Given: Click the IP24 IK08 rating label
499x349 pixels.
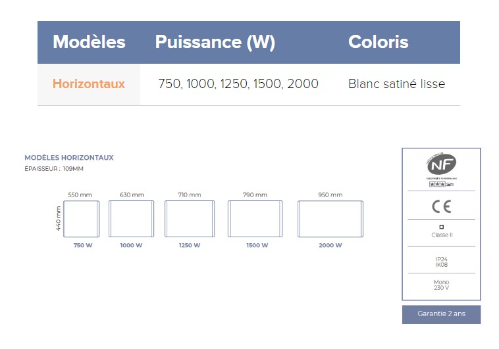Looking at the screenshot, I should click(442, 262).
